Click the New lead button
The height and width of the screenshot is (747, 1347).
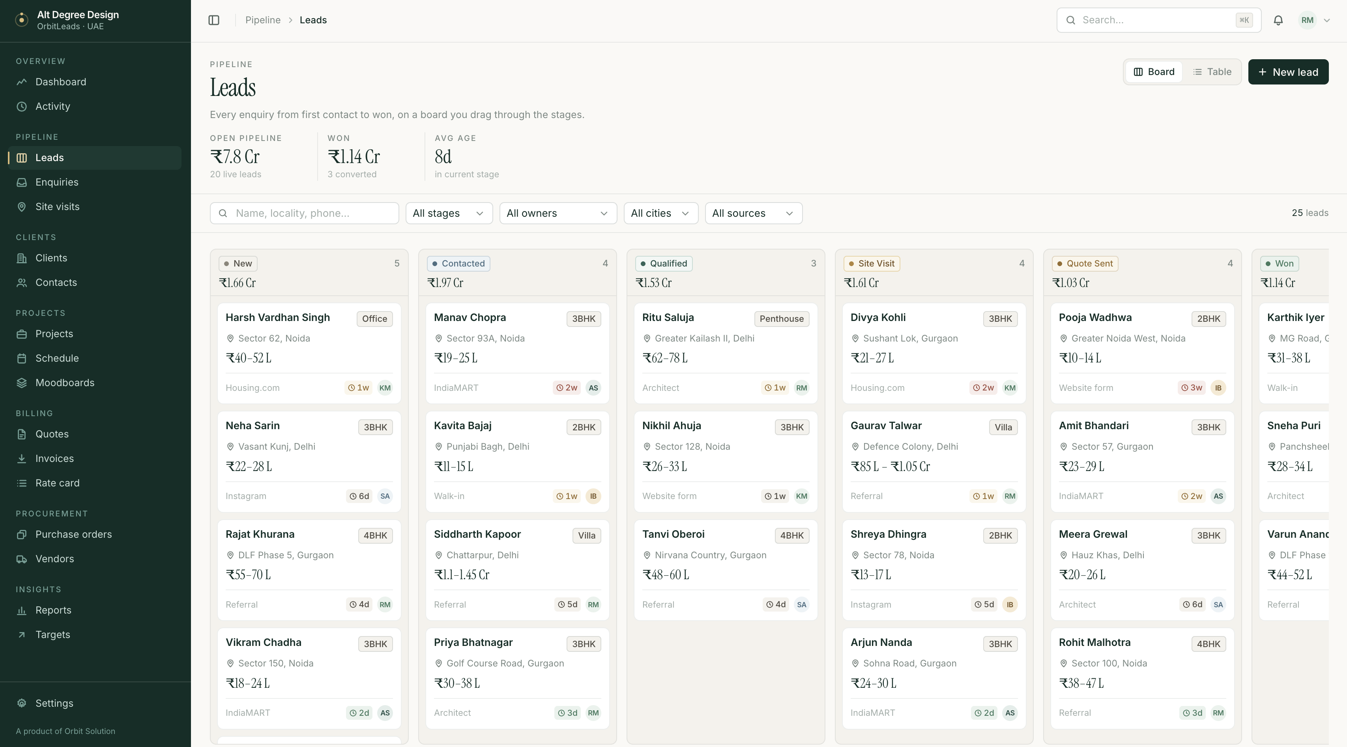coord(1288,72)
